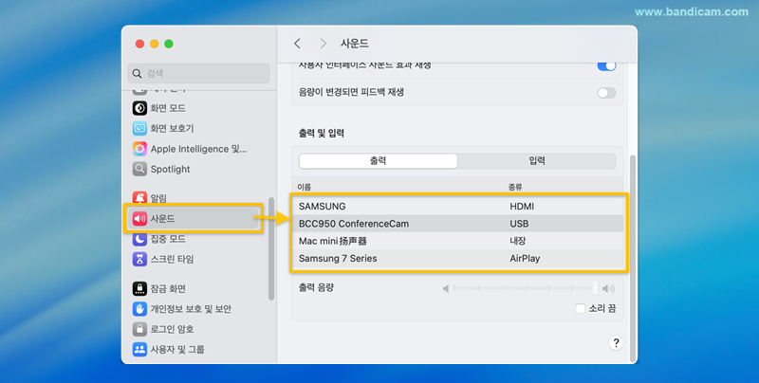Viewport: 759px width, 383px height.
Task: Open the 잠금 화면 lock screen icon
Action: click(139, 289)
